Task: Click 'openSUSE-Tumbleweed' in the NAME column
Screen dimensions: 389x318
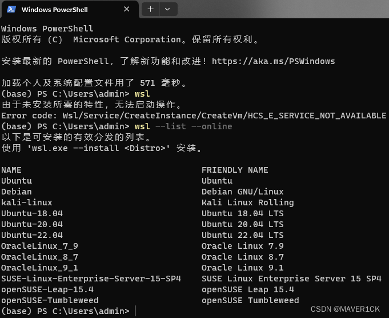Action: [x=50, y=300]
